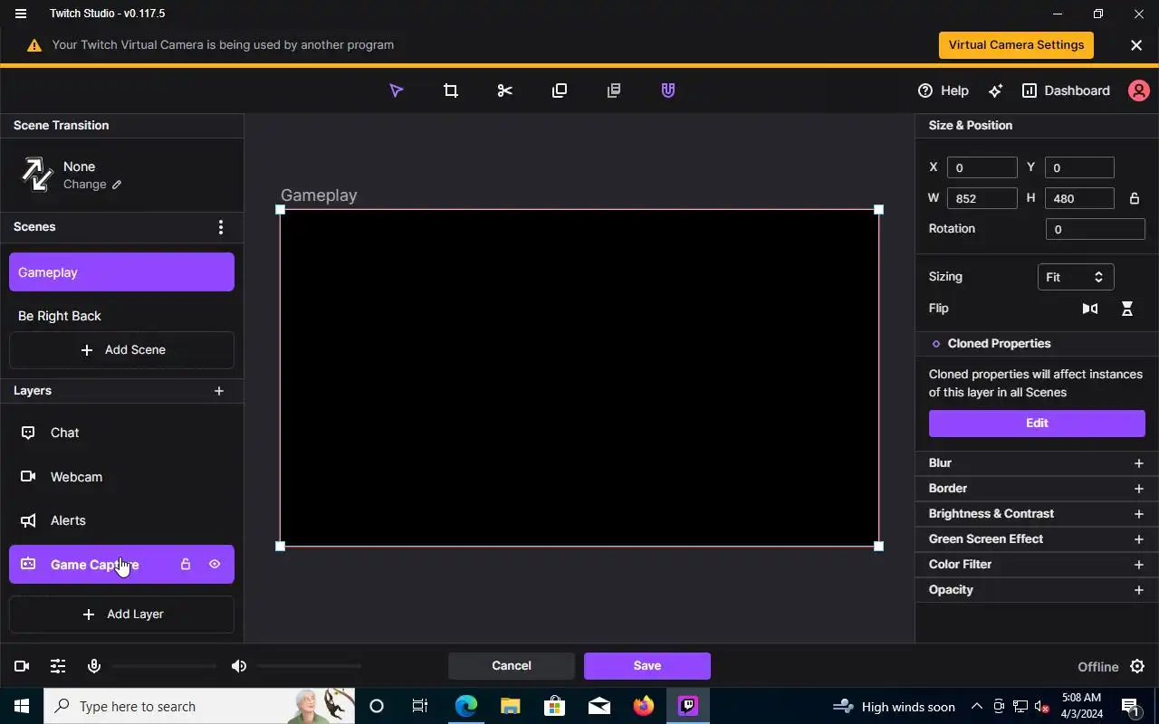The image size is (1159, 724).
Task: Open File Explorer from the taskbar
Action: 510,706
